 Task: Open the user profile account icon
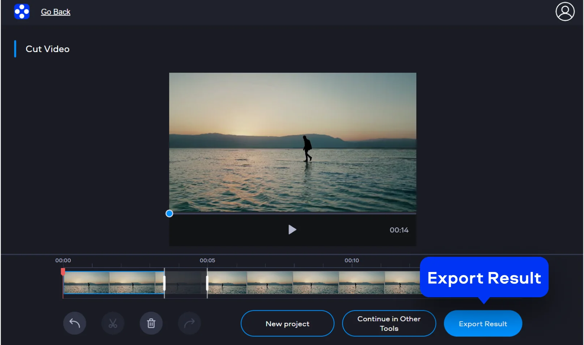tap(565, 12)
